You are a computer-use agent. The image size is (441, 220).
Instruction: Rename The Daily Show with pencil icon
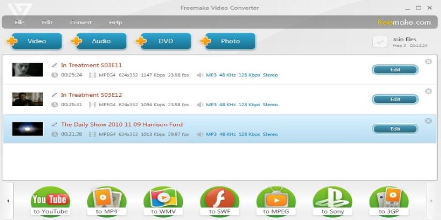pyautogui.click(x=55, y=124)
